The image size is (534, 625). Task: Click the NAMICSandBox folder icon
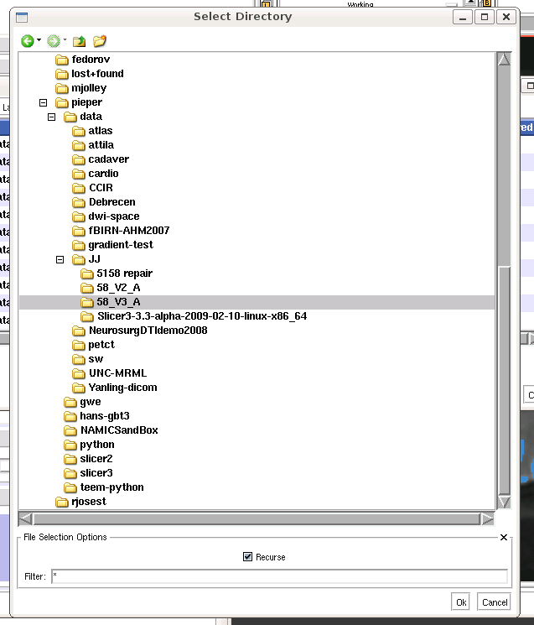click(x=70, y=430)
